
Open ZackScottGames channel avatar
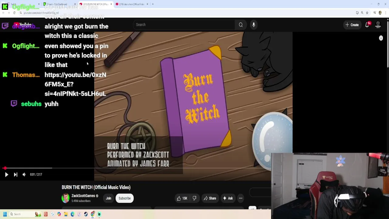(65, 198)
